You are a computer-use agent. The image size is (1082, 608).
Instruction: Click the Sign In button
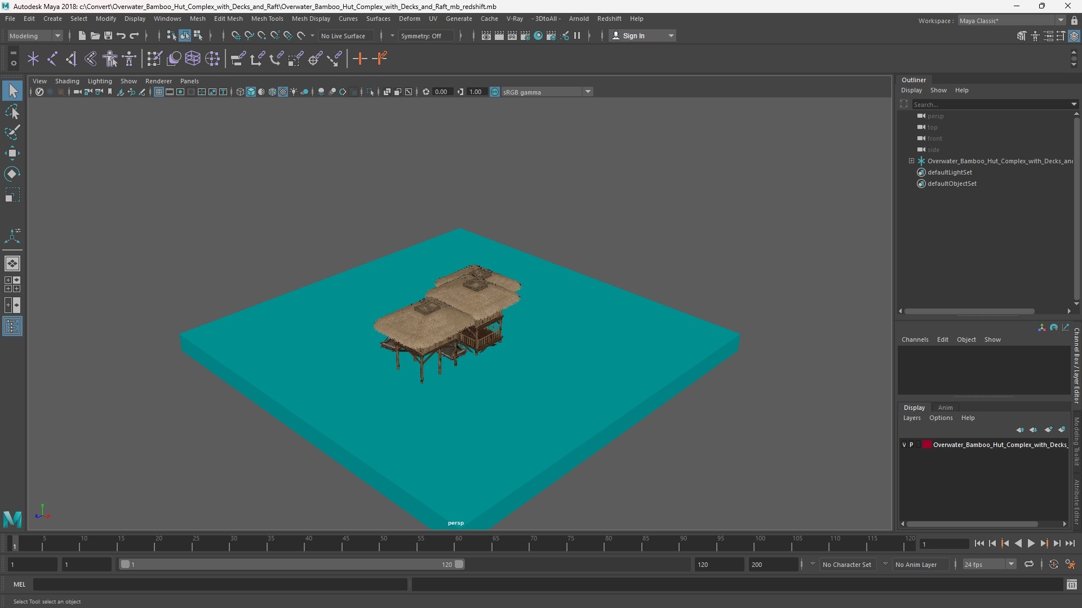(x=633, y=35)
